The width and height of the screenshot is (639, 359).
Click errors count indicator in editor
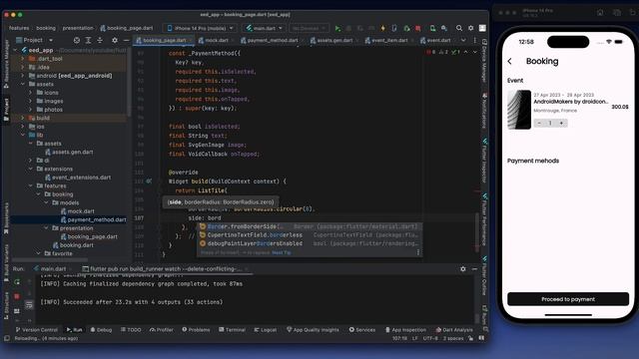(430, 52)
